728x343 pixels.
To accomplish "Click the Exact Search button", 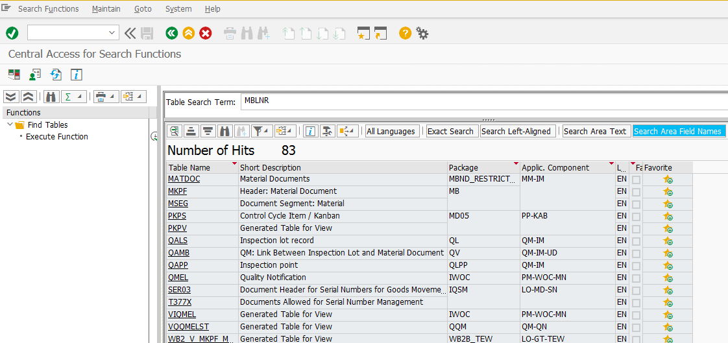I will pos(450,131).
